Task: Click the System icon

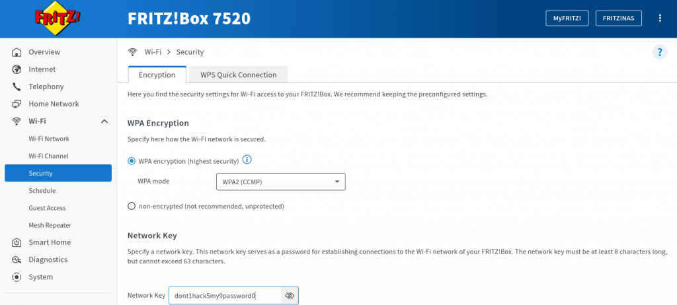Action: 17,277
